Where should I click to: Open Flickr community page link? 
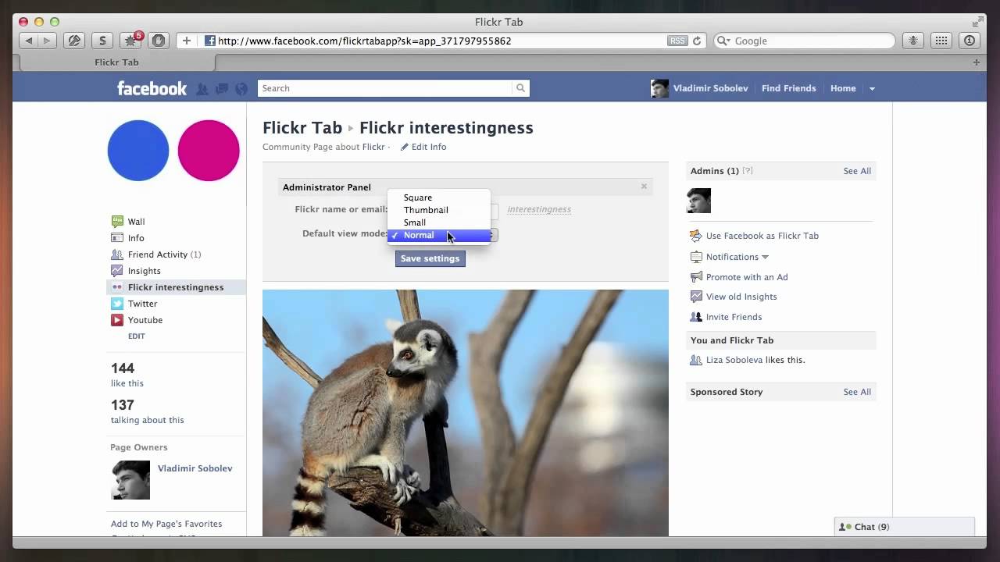[x=373, y=147]
